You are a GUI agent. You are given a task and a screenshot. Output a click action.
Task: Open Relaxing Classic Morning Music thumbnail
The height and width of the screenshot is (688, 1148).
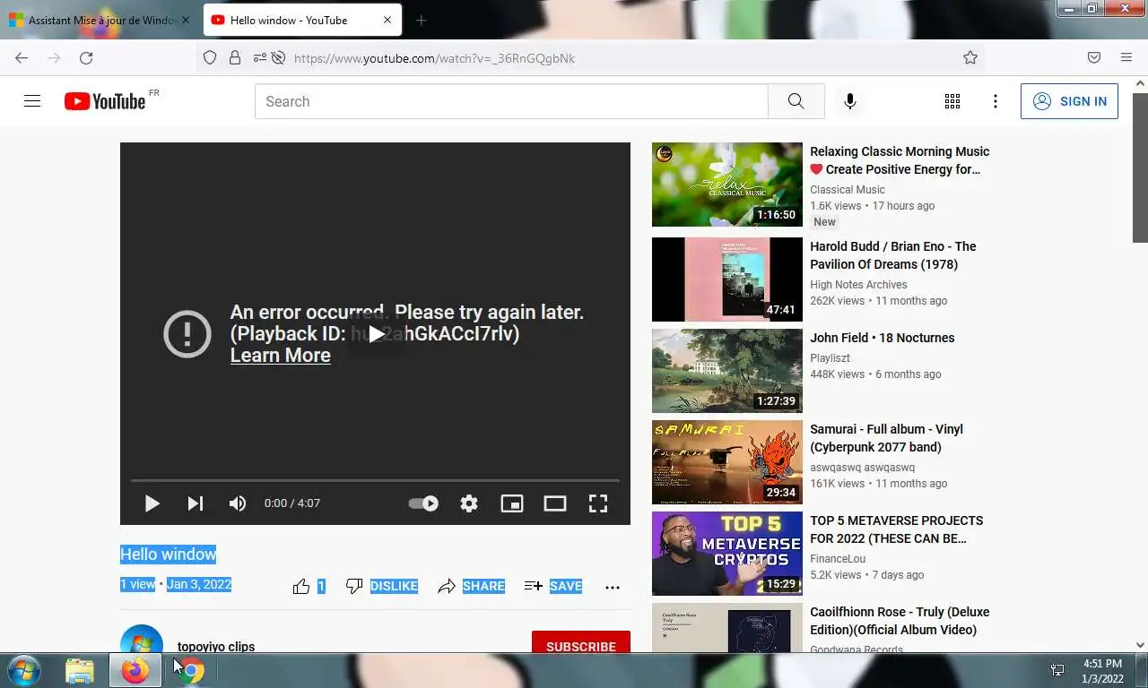[x=727, y=185]
